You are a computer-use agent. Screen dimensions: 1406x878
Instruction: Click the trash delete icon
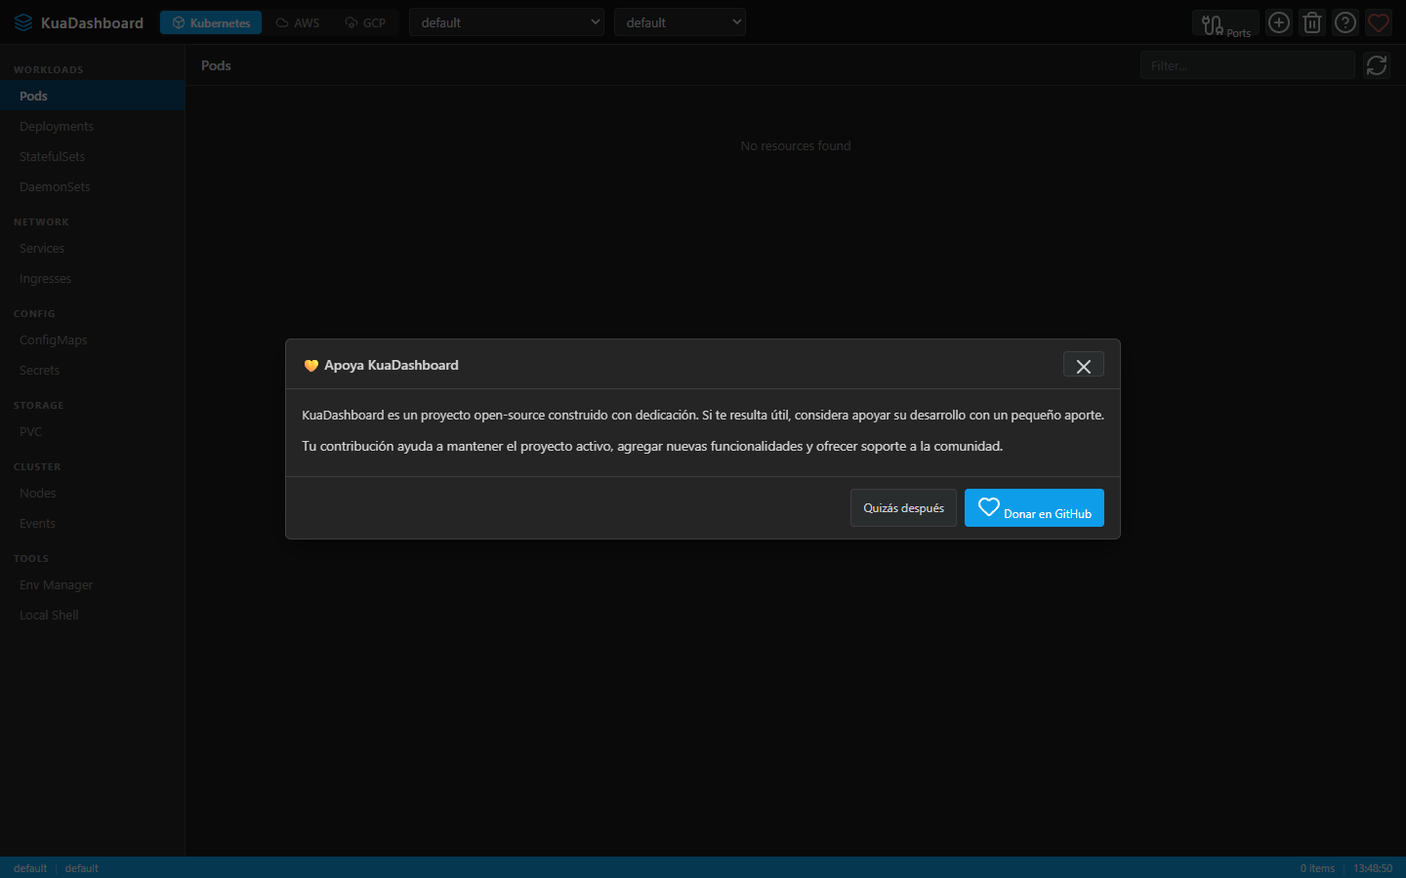tap(1312, 22)
